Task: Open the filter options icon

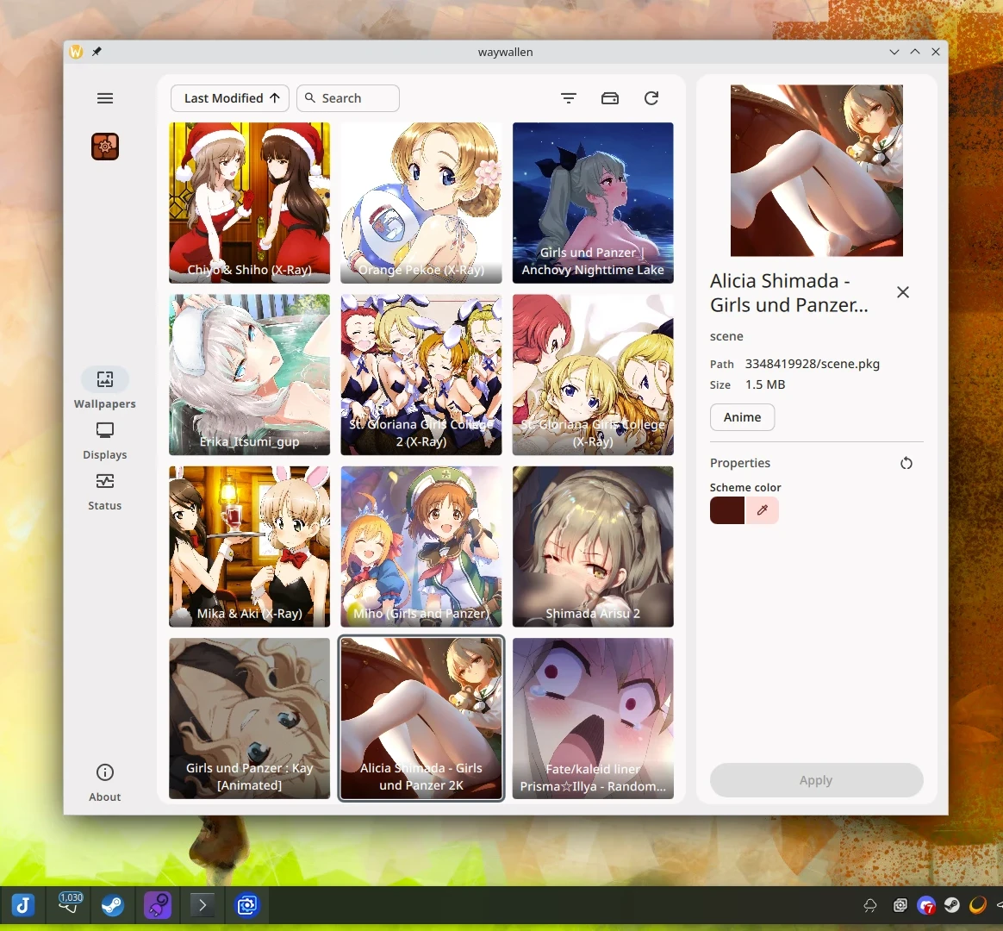Action: (569, 98)
